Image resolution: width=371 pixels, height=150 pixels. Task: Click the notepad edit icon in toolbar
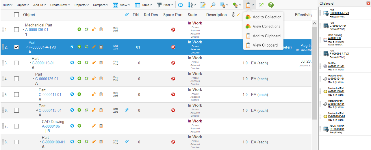(203, 5)
